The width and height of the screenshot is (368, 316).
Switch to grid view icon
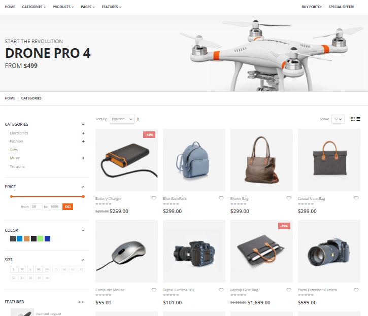(x=352, y=119)
